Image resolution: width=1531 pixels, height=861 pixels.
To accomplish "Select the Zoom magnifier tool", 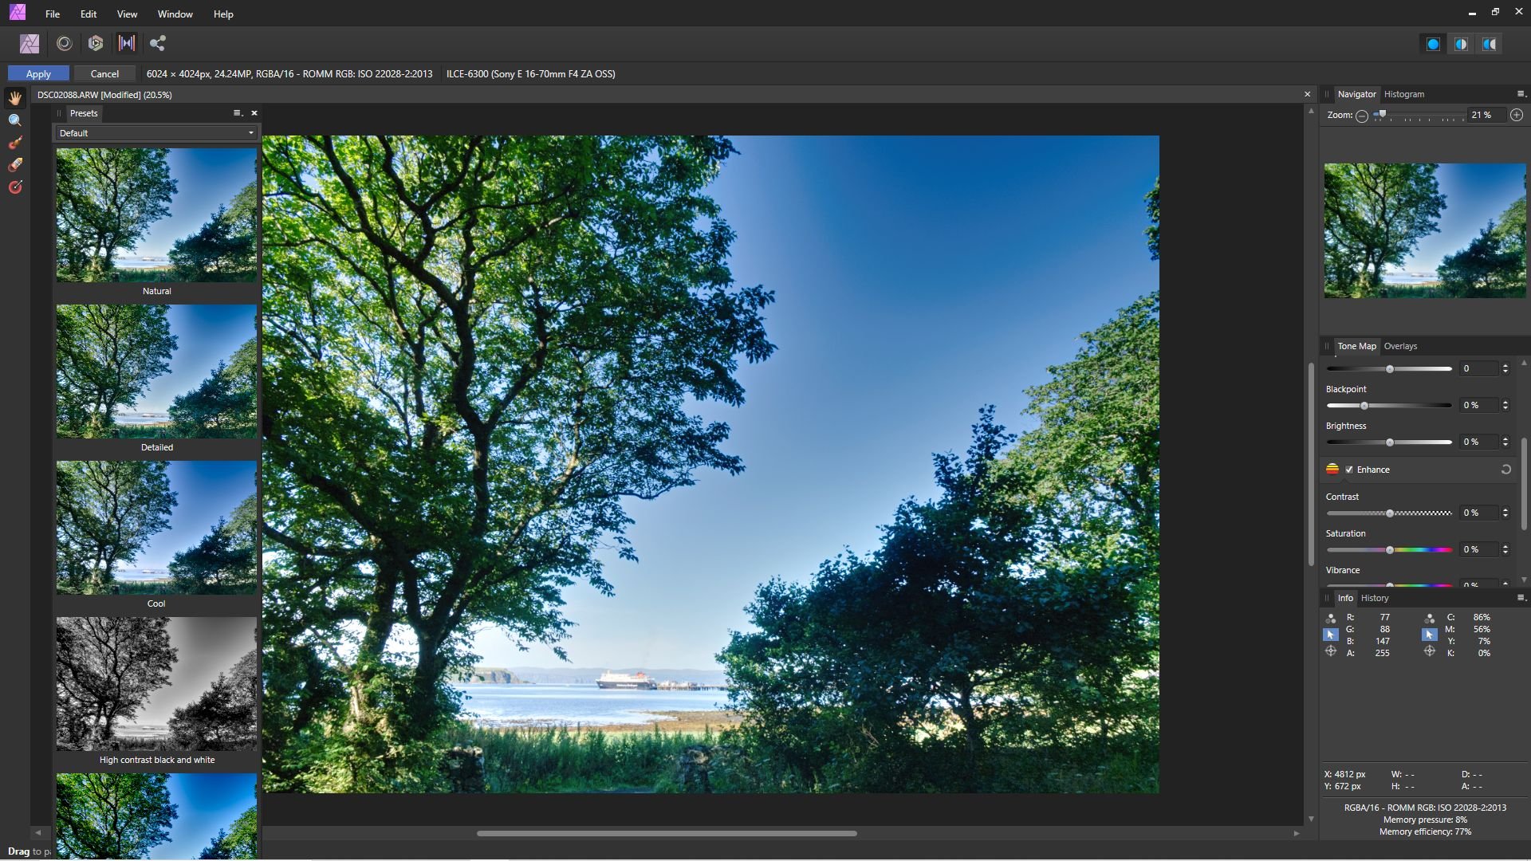I will point(15,120).
